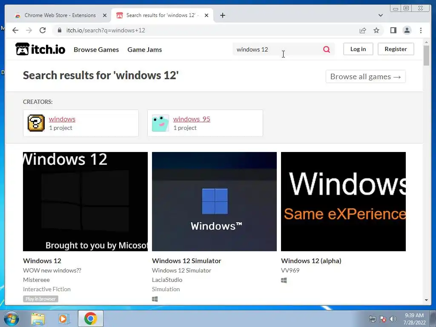The height and width of the screenshot is (327, 436).
Task: Click the Windows 12 (alpha) thumbnail
Action: click(344, 201)
